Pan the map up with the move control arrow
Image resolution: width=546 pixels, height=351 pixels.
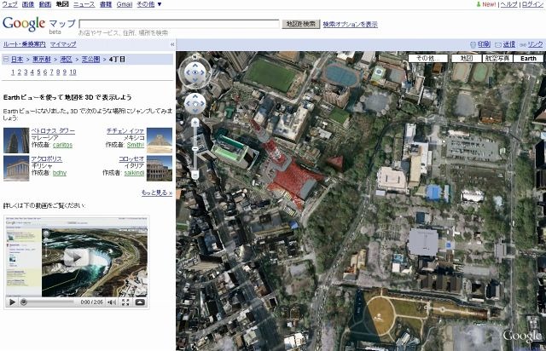[x=195, y=96]
